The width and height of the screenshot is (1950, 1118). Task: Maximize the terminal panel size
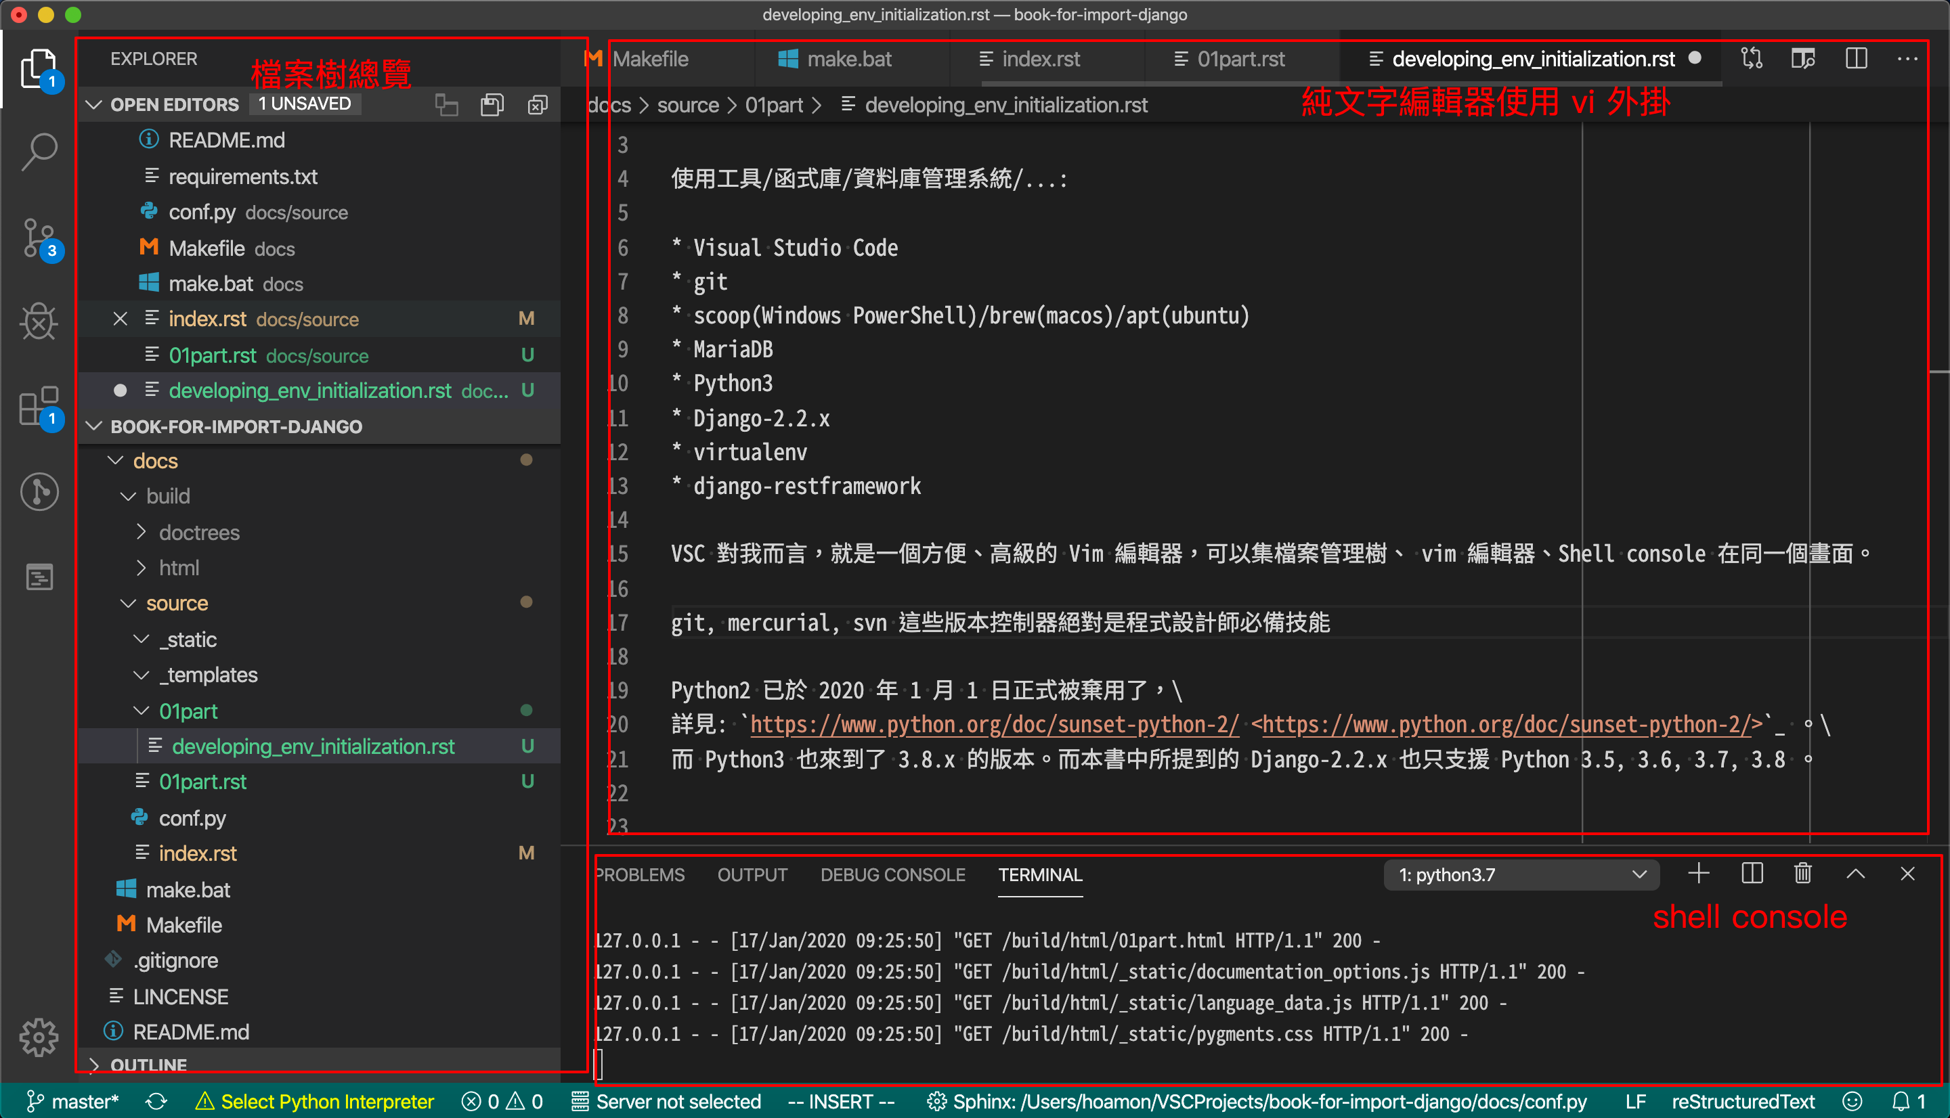pos(1855,874)
